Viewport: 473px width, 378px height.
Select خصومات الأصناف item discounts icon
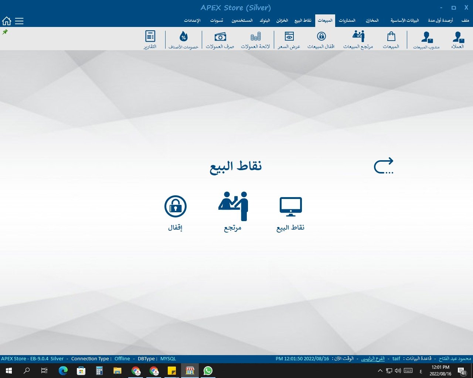click(x=183, y=40)
